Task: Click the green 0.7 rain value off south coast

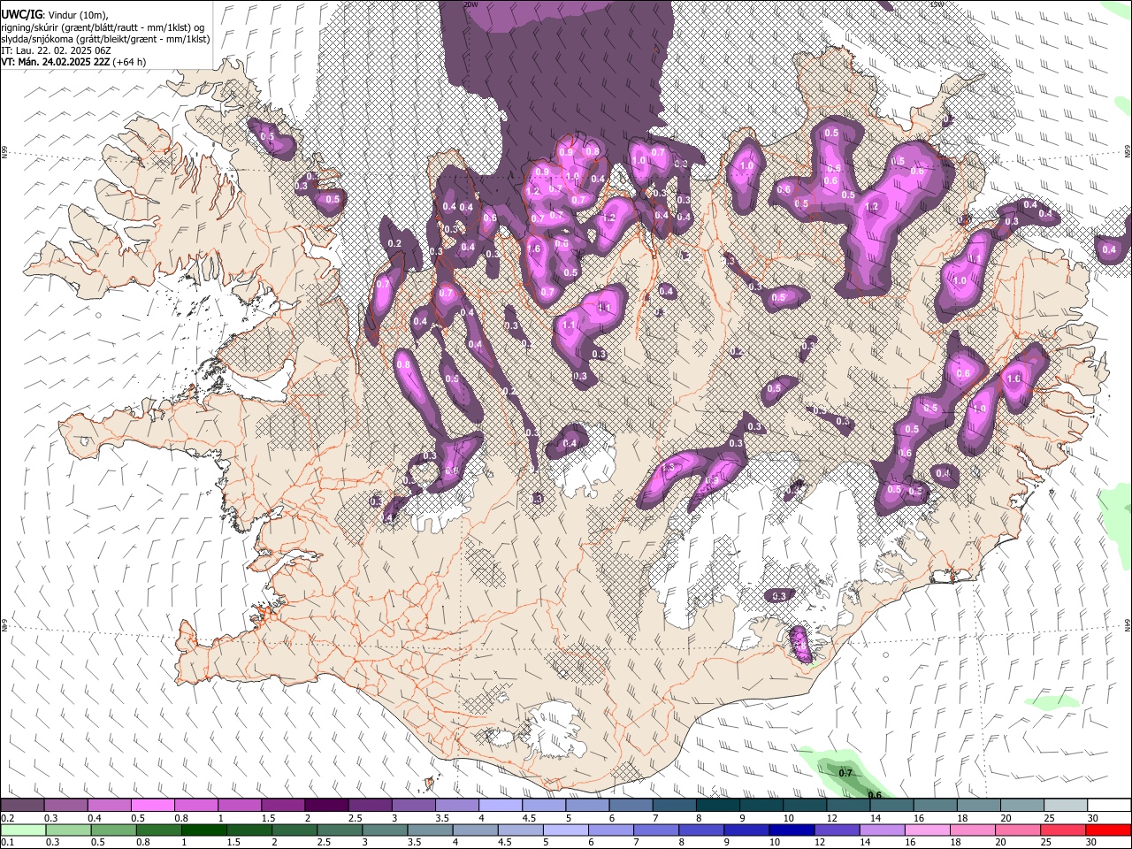Action: click(x=845, y=773)
